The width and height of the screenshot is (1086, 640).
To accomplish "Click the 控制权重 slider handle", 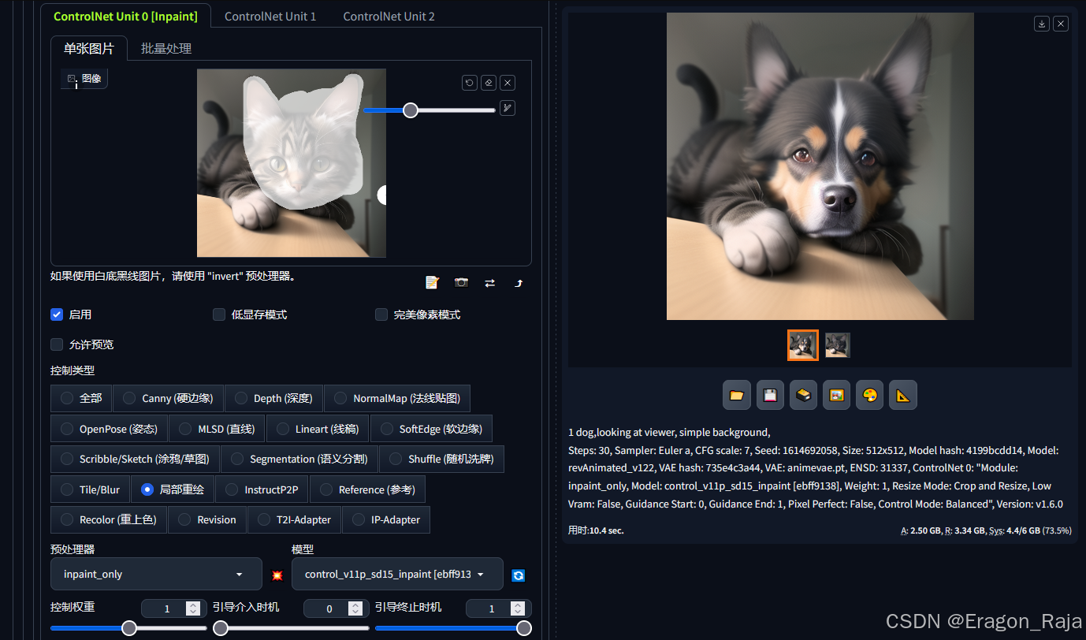I will pyautogui.click(x=129, y=628).
